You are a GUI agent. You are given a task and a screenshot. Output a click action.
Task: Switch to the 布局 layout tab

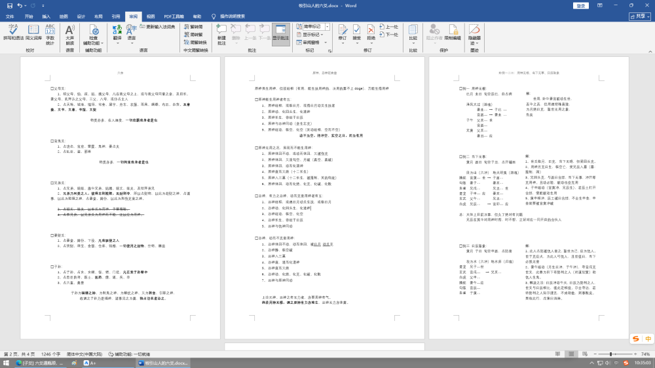99,17
